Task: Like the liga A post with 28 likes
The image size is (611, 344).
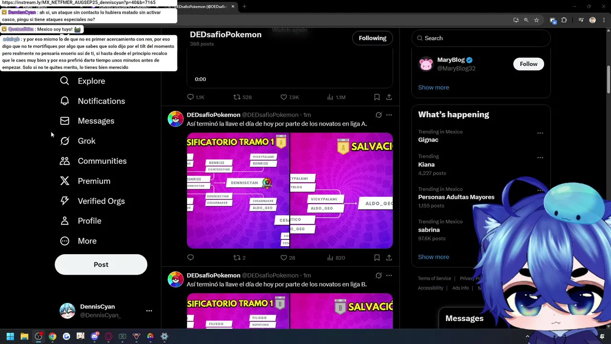Action: 287,258
